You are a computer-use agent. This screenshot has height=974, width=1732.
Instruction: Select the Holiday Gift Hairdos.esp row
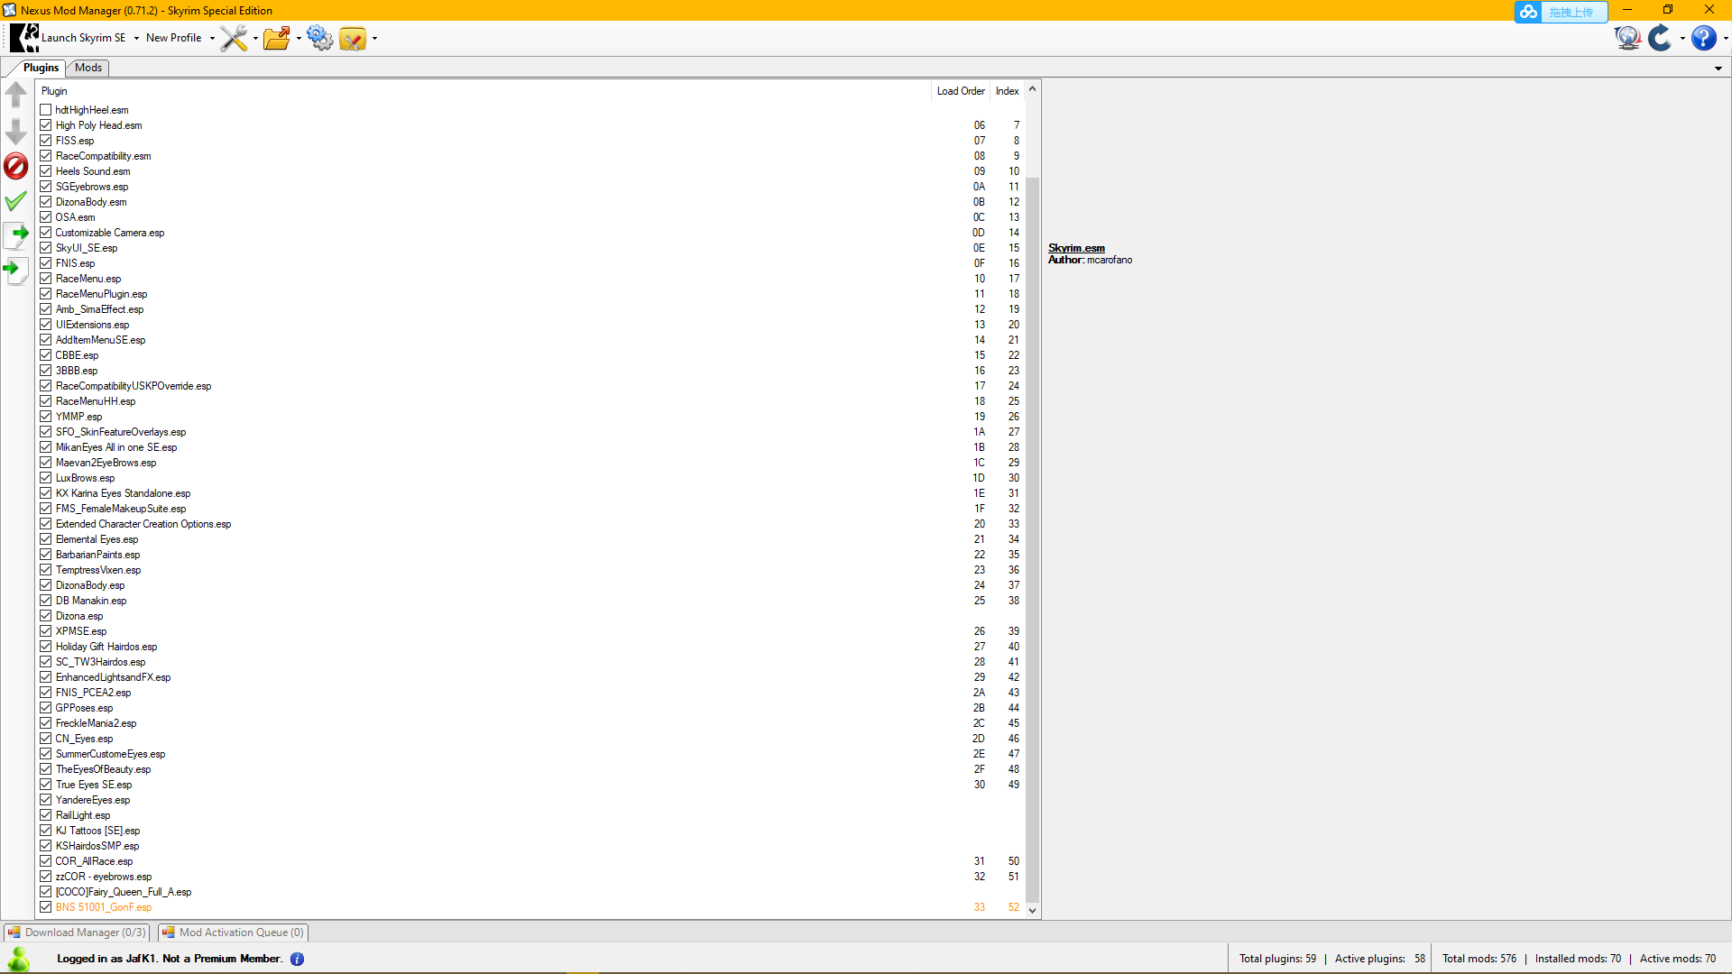pos(530,647)
